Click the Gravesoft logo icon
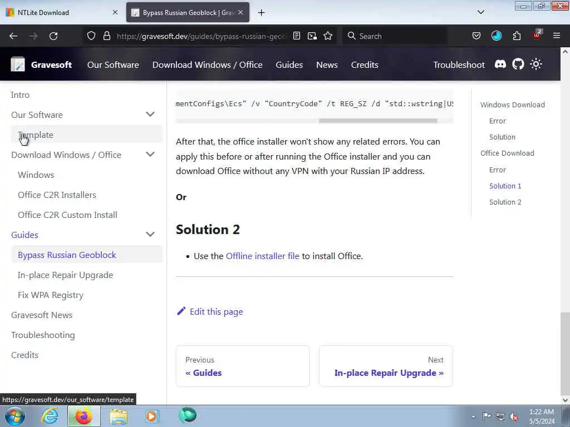This screenshot has width=570, height=427. (x=18, y=64)
